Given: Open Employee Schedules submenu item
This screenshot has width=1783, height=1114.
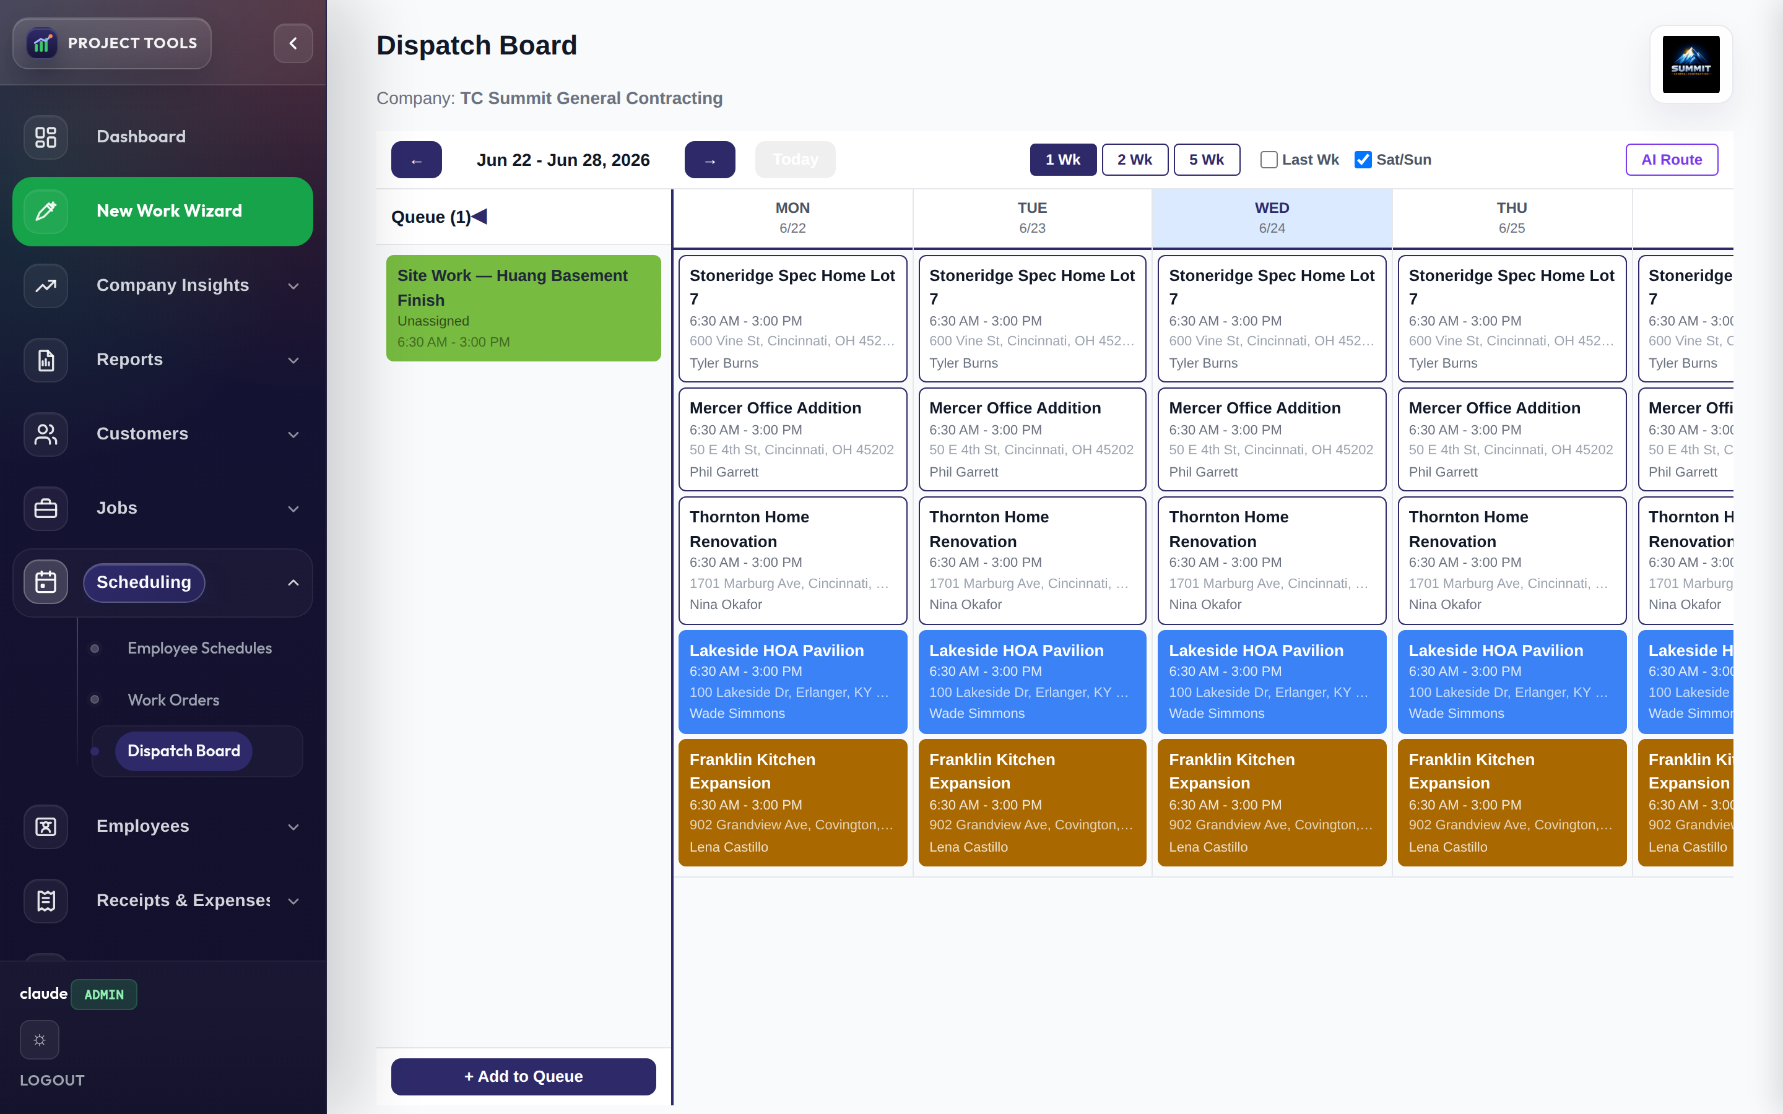Looking at the screenshot, I should pos(200,649).
